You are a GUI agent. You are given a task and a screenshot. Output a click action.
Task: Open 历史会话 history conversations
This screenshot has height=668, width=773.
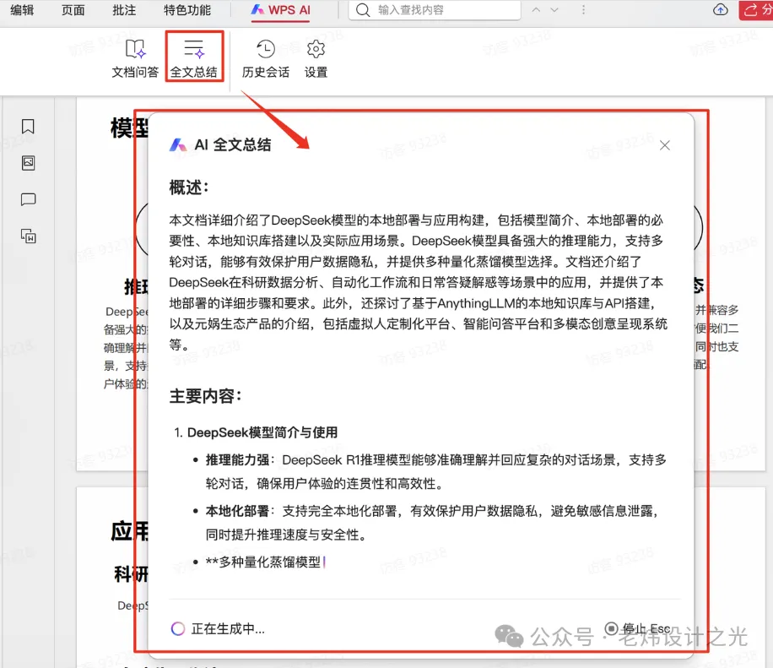265,59
